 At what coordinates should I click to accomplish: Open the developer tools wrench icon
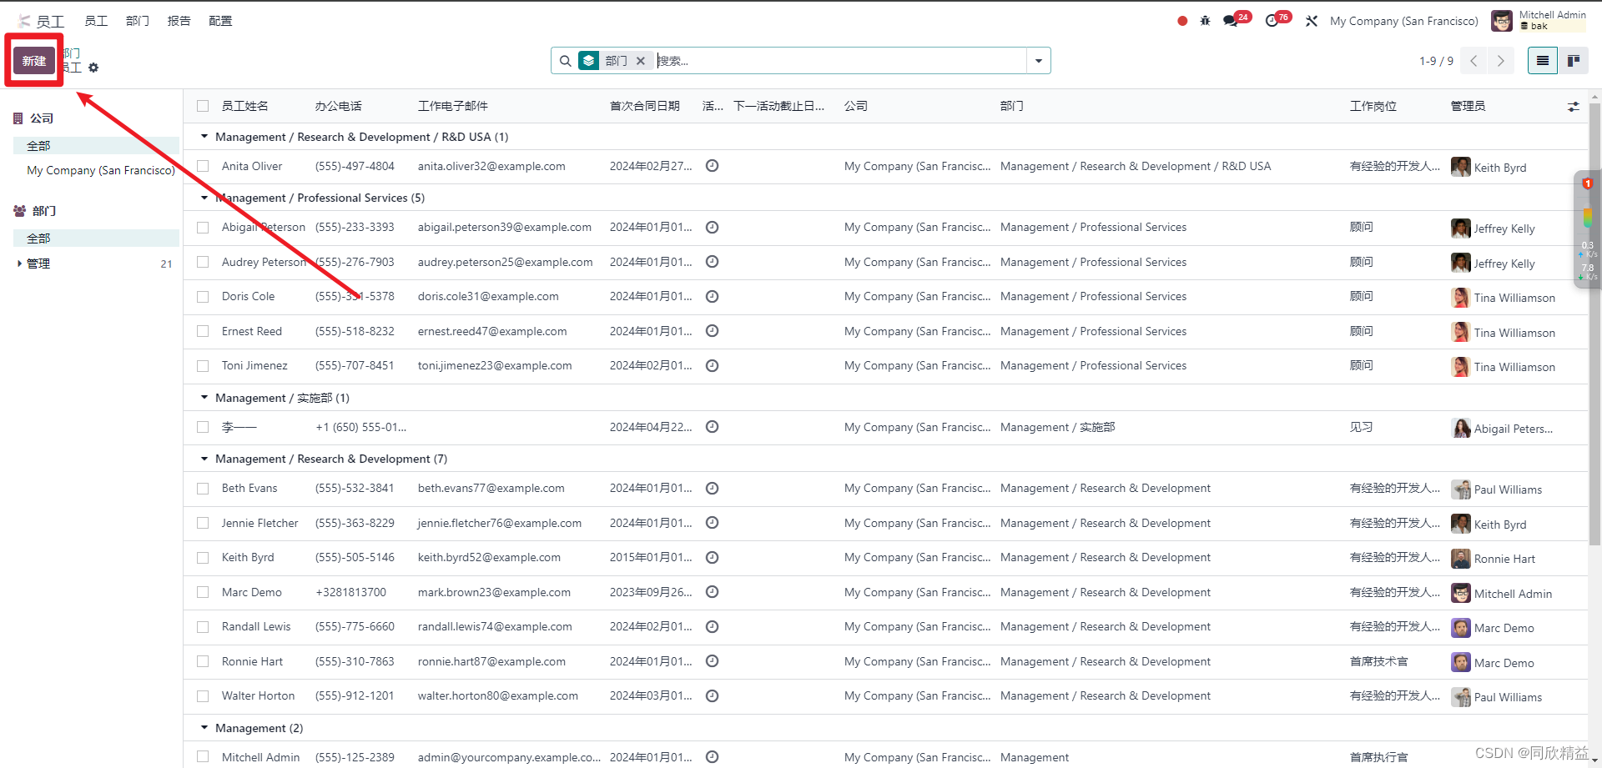[1311, 20]
